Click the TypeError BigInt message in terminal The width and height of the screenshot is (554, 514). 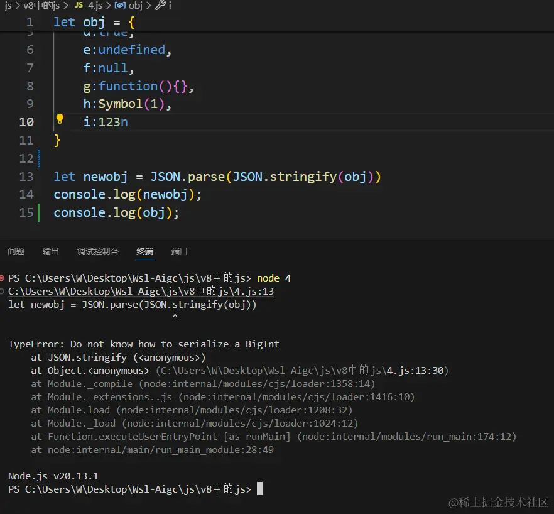[x=144, y=344]
